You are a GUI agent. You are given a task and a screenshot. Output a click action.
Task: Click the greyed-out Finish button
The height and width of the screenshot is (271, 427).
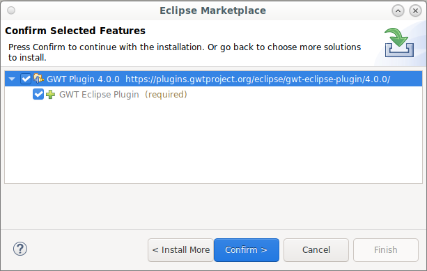pyautogui.click(x=386, y=250)
